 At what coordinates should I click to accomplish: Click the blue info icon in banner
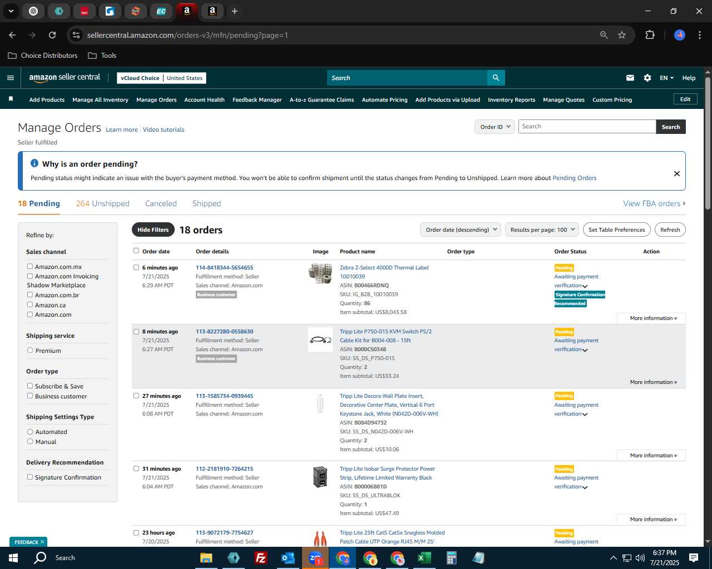pyautogui.click(x=34, y=163)
